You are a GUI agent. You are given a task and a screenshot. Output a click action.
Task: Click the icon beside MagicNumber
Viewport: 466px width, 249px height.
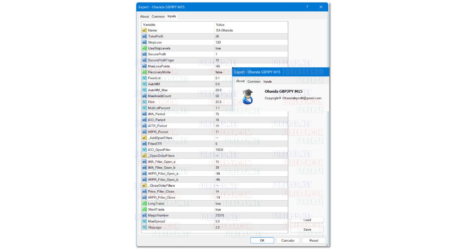[x=144, y=215]
